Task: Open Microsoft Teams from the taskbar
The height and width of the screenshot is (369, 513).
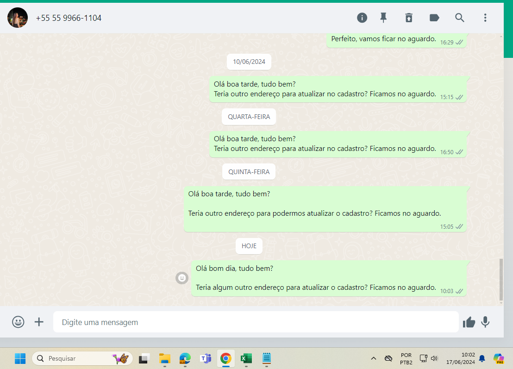Action: pos(206,358)
